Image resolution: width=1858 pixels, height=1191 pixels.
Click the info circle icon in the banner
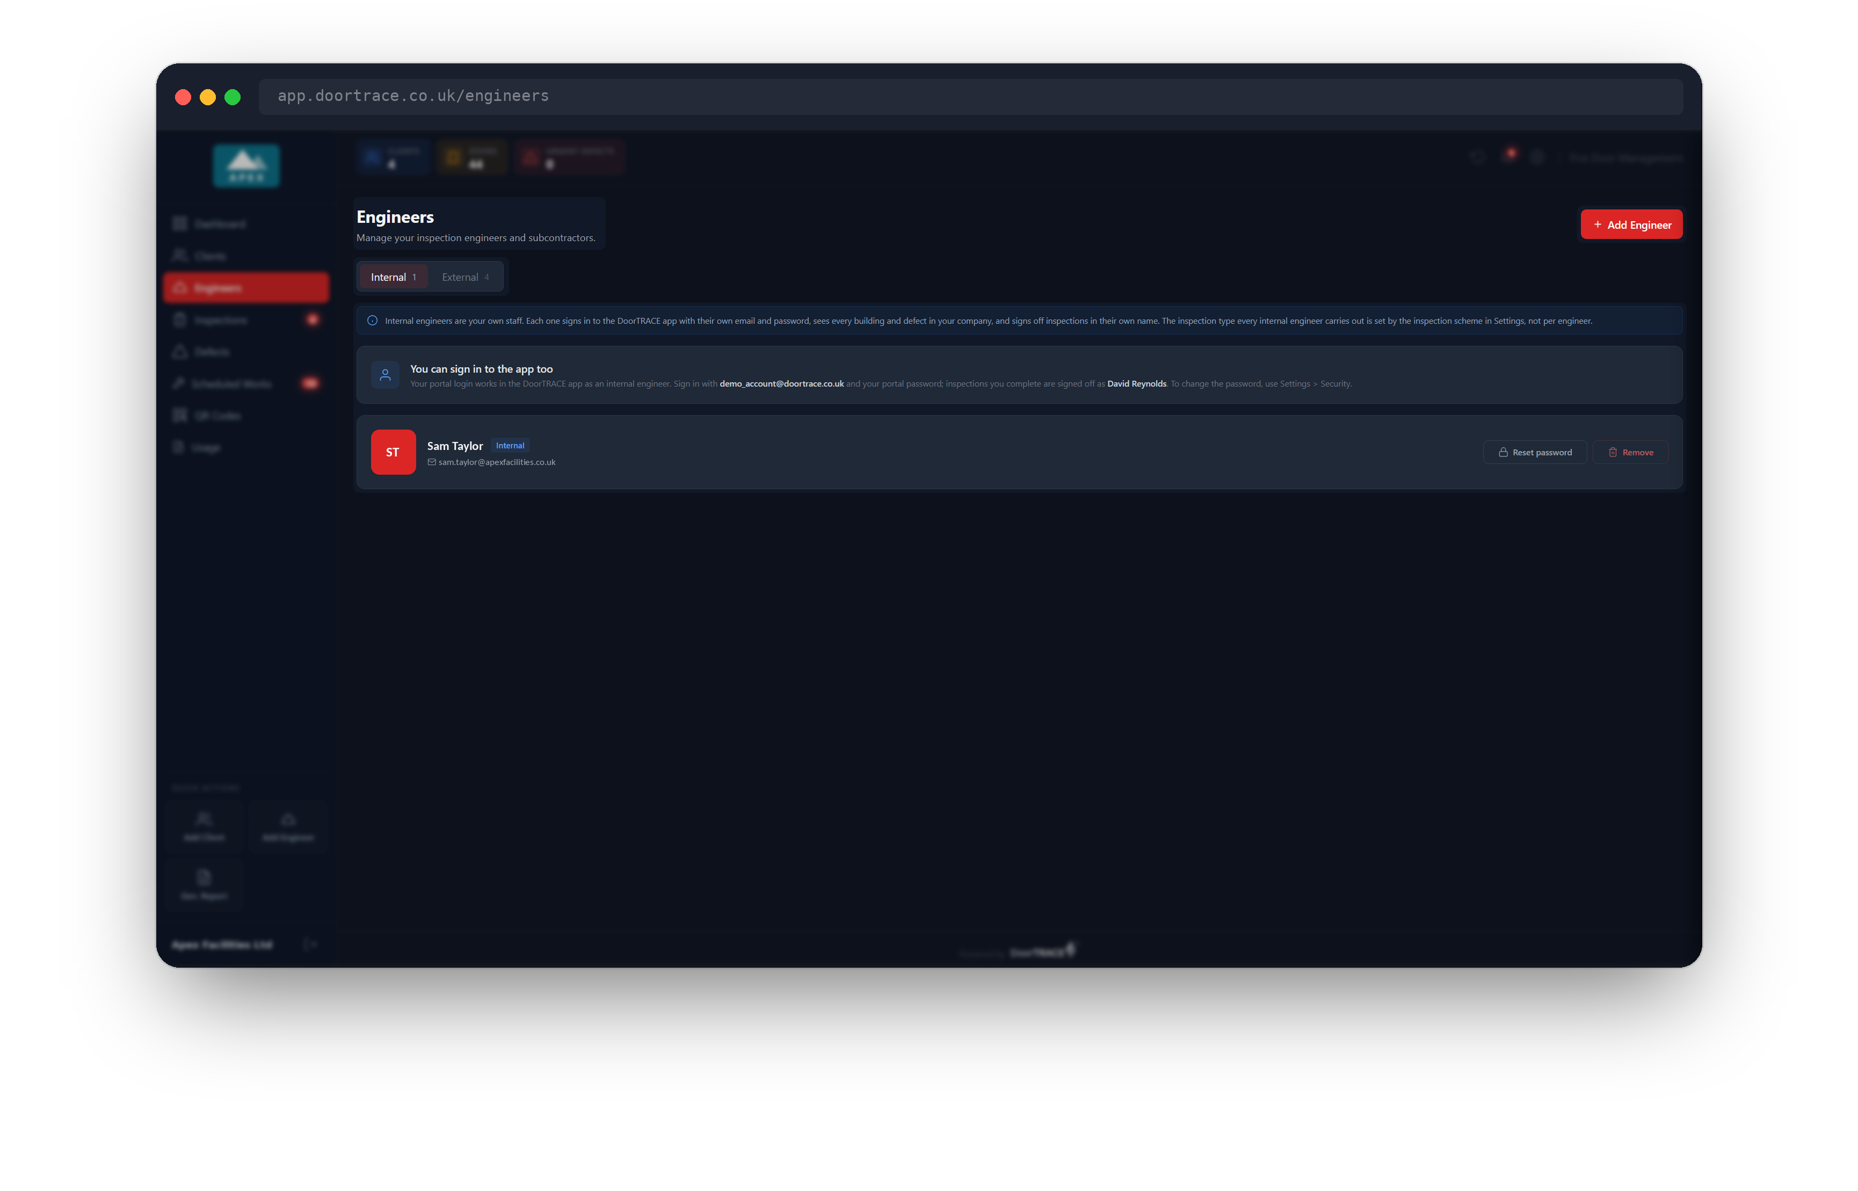click(x=372, y=320)
